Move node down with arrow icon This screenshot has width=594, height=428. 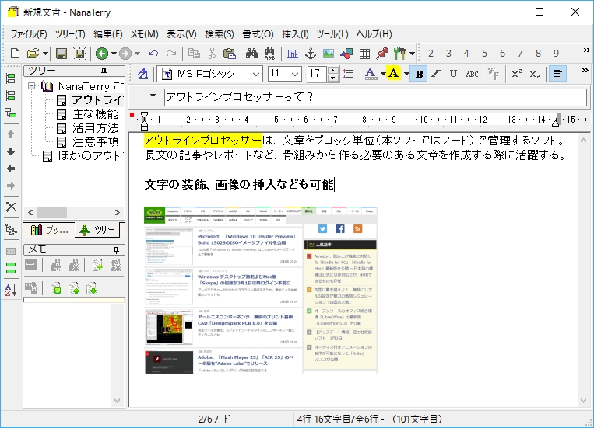11,151
